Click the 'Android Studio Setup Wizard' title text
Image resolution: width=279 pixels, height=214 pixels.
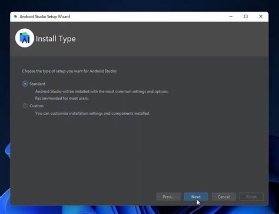click(x=45, y=16)
